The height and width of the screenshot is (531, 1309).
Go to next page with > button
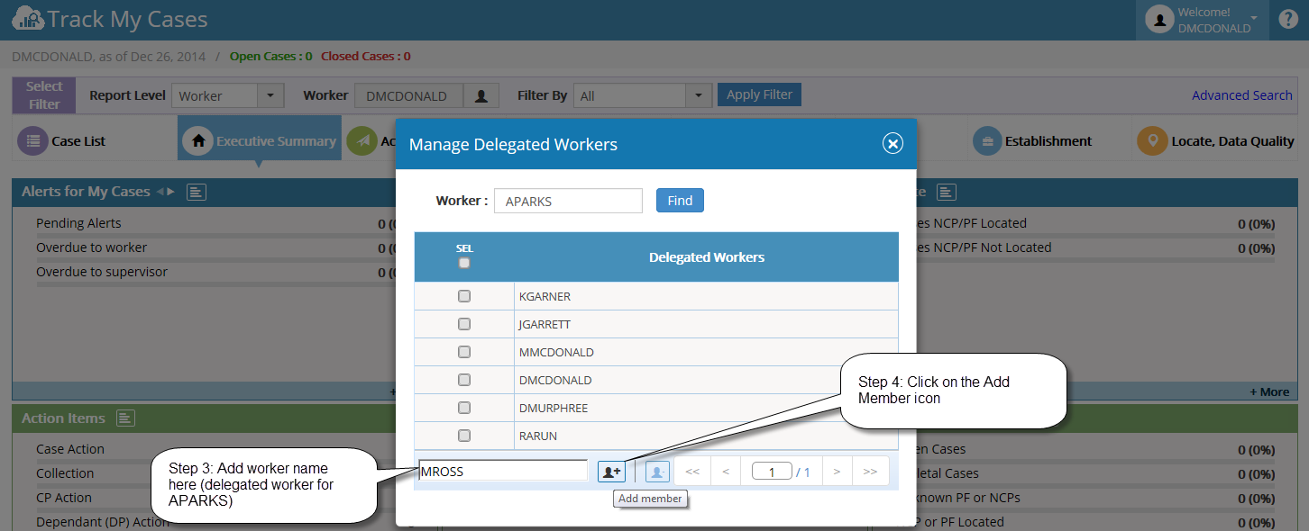coord(837,471)
